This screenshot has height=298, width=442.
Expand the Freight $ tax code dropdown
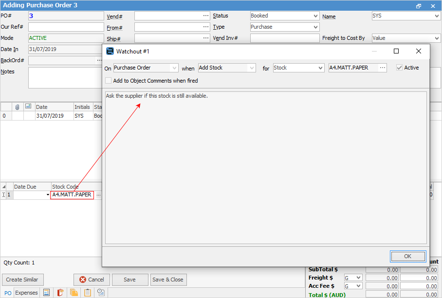coord(359,278)
